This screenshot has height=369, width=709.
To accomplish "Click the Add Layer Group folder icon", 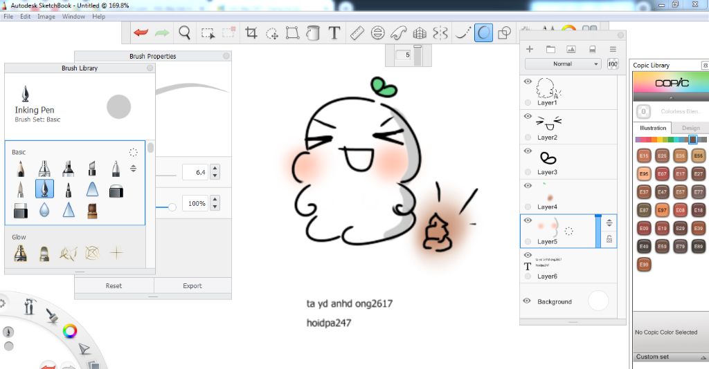I will coord(550,49).
